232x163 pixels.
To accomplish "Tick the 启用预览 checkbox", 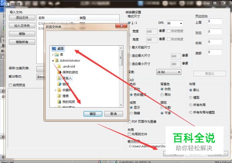I will pyautogui.click(x=10, y=85).
